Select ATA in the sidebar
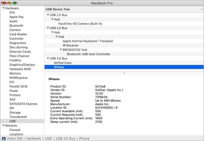The height and width of the screenshot is (141, 204). coord(12,12)
